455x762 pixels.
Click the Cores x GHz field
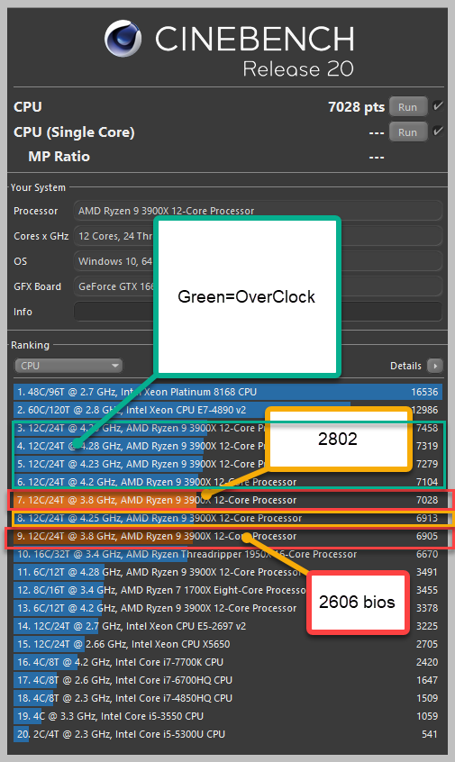pyautogui.click(x=258, y=236)
